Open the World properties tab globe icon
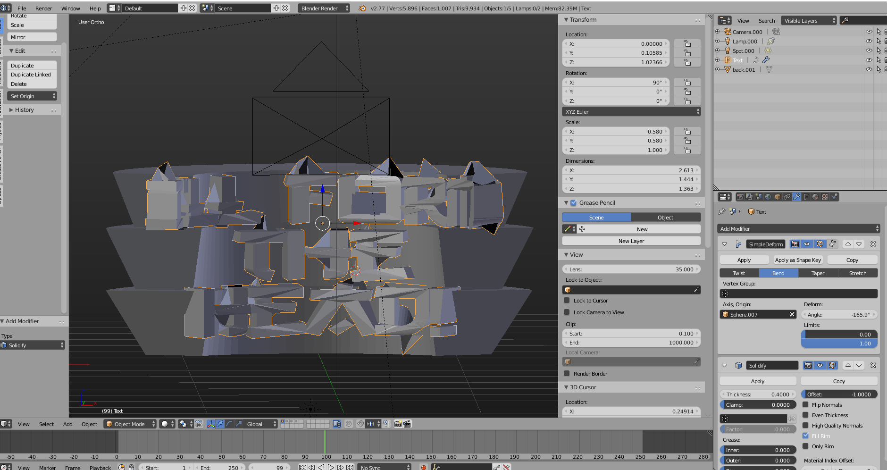The image size is (887, 470). 768,197
